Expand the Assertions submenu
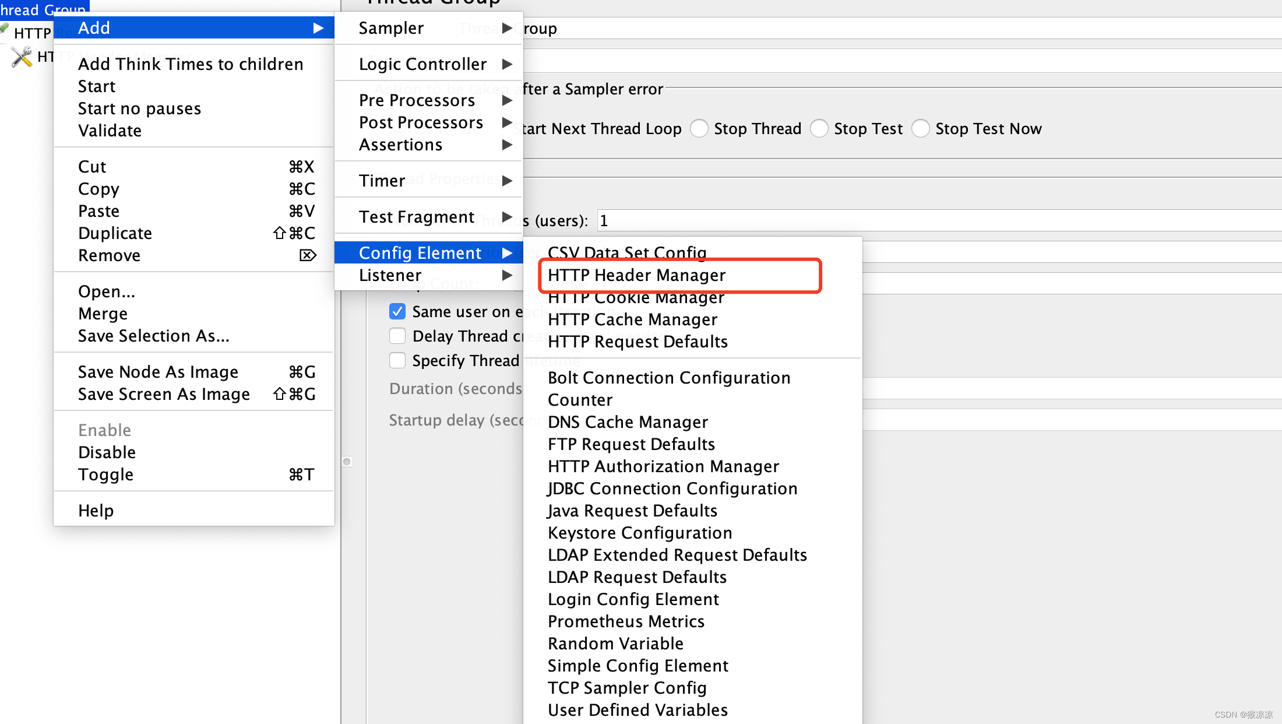1282x724 pixels. pos(429,145)
